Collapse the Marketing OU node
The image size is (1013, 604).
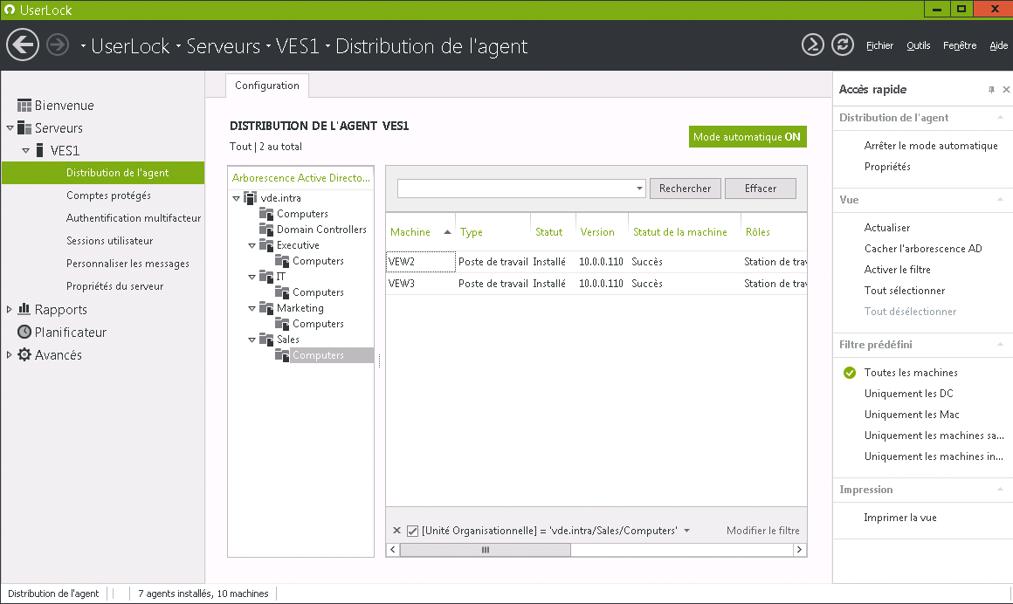pyautogui.click(x=252, y=309)
